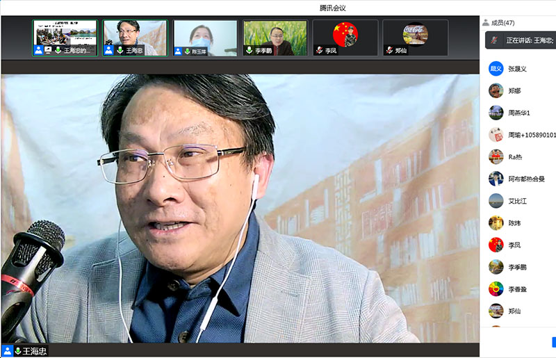The height and width of the screenshot is (358, 556).
Task: Click 张晨义's blue avatar icon
Action: [x=496, y=69]
